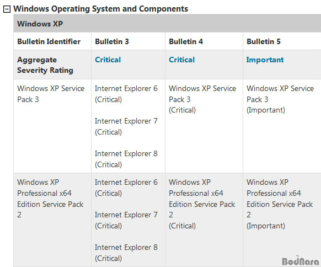Click the Aggregate Severity Rating label

[45, 65]
